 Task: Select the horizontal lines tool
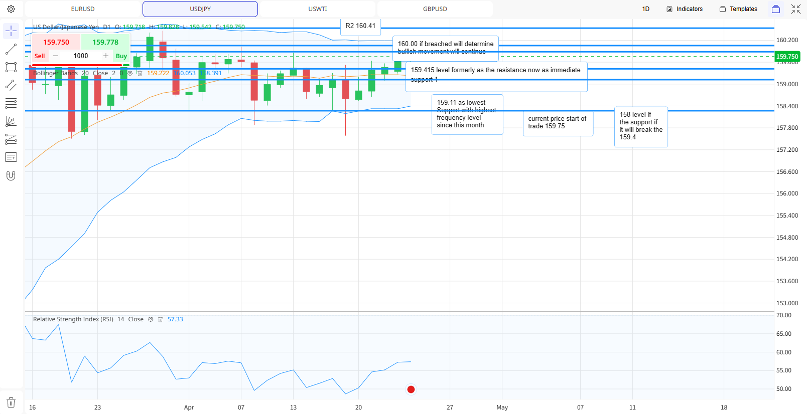coord(11,103)
